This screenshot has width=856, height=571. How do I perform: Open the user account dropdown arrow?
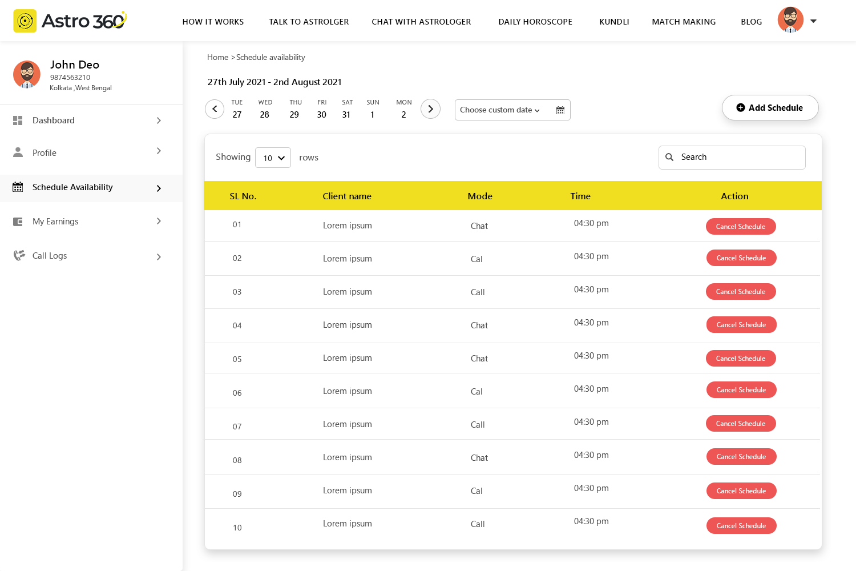pos(813,21)
